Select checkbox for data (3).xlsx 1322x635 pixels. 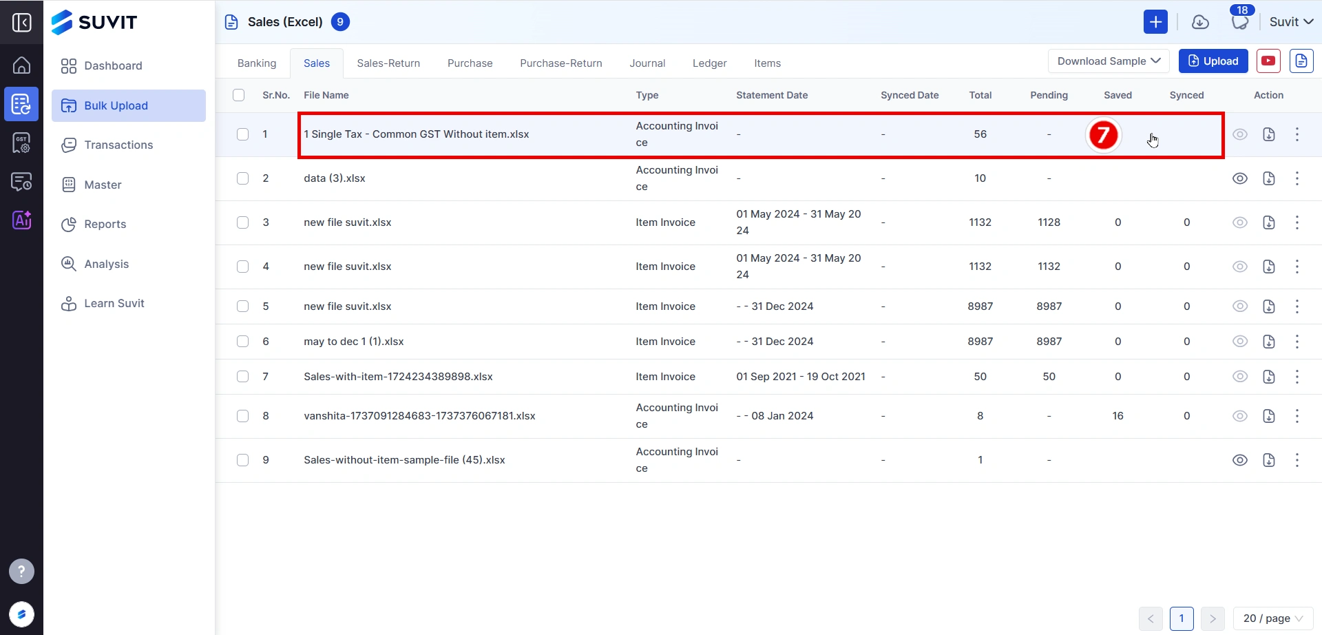click(x=243, y=178)
